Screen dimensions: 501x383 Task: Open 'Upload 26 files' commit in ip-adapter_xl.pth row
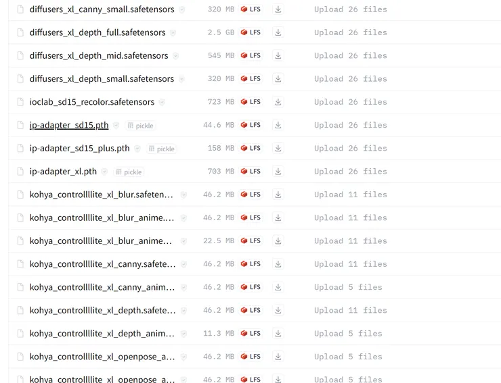coord(351,172)
